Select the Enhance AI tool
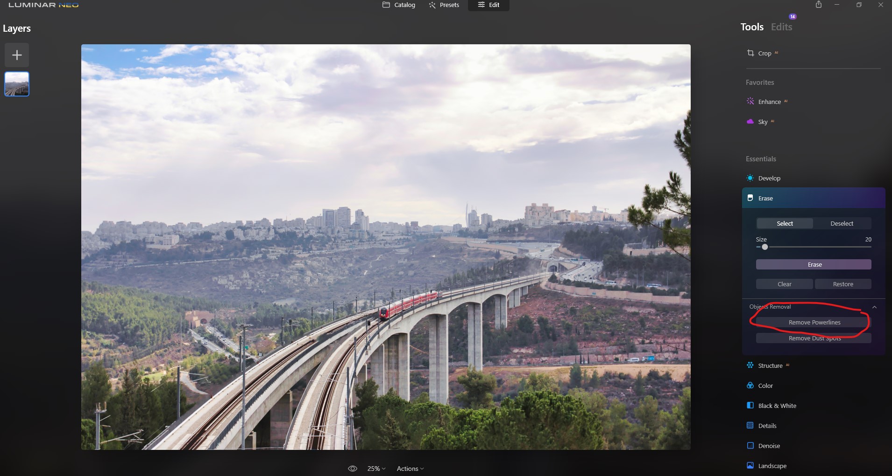This screenshot has width=892, height=476. coord(768,101)
